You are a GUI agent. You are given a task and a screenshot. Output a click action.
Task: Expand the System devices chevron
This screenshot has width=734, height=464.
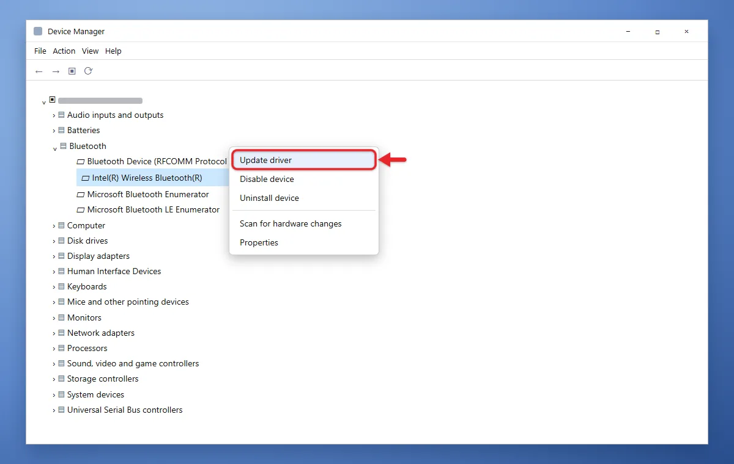point(54,395)
